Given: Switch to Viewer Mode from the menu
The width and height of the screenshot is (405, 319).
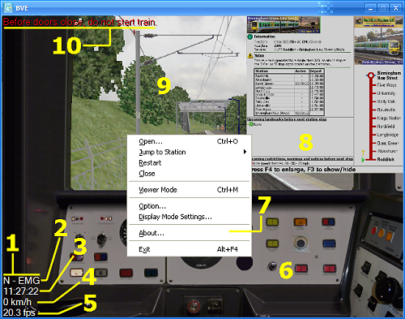Looking at the screenshot, I should 189,190.
